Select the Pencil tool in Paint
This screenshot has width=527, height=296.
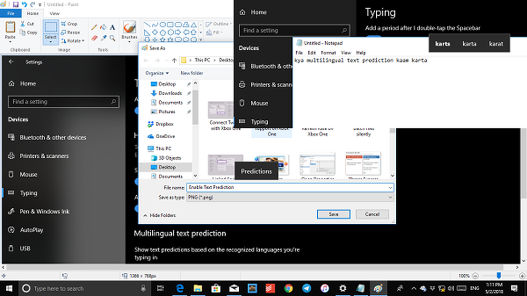[x=94, y=27]
